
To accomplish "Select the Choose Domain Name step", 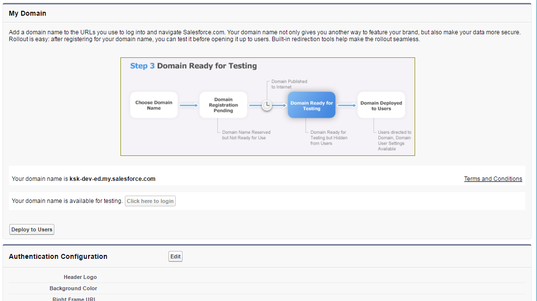I will pos(153,104).
